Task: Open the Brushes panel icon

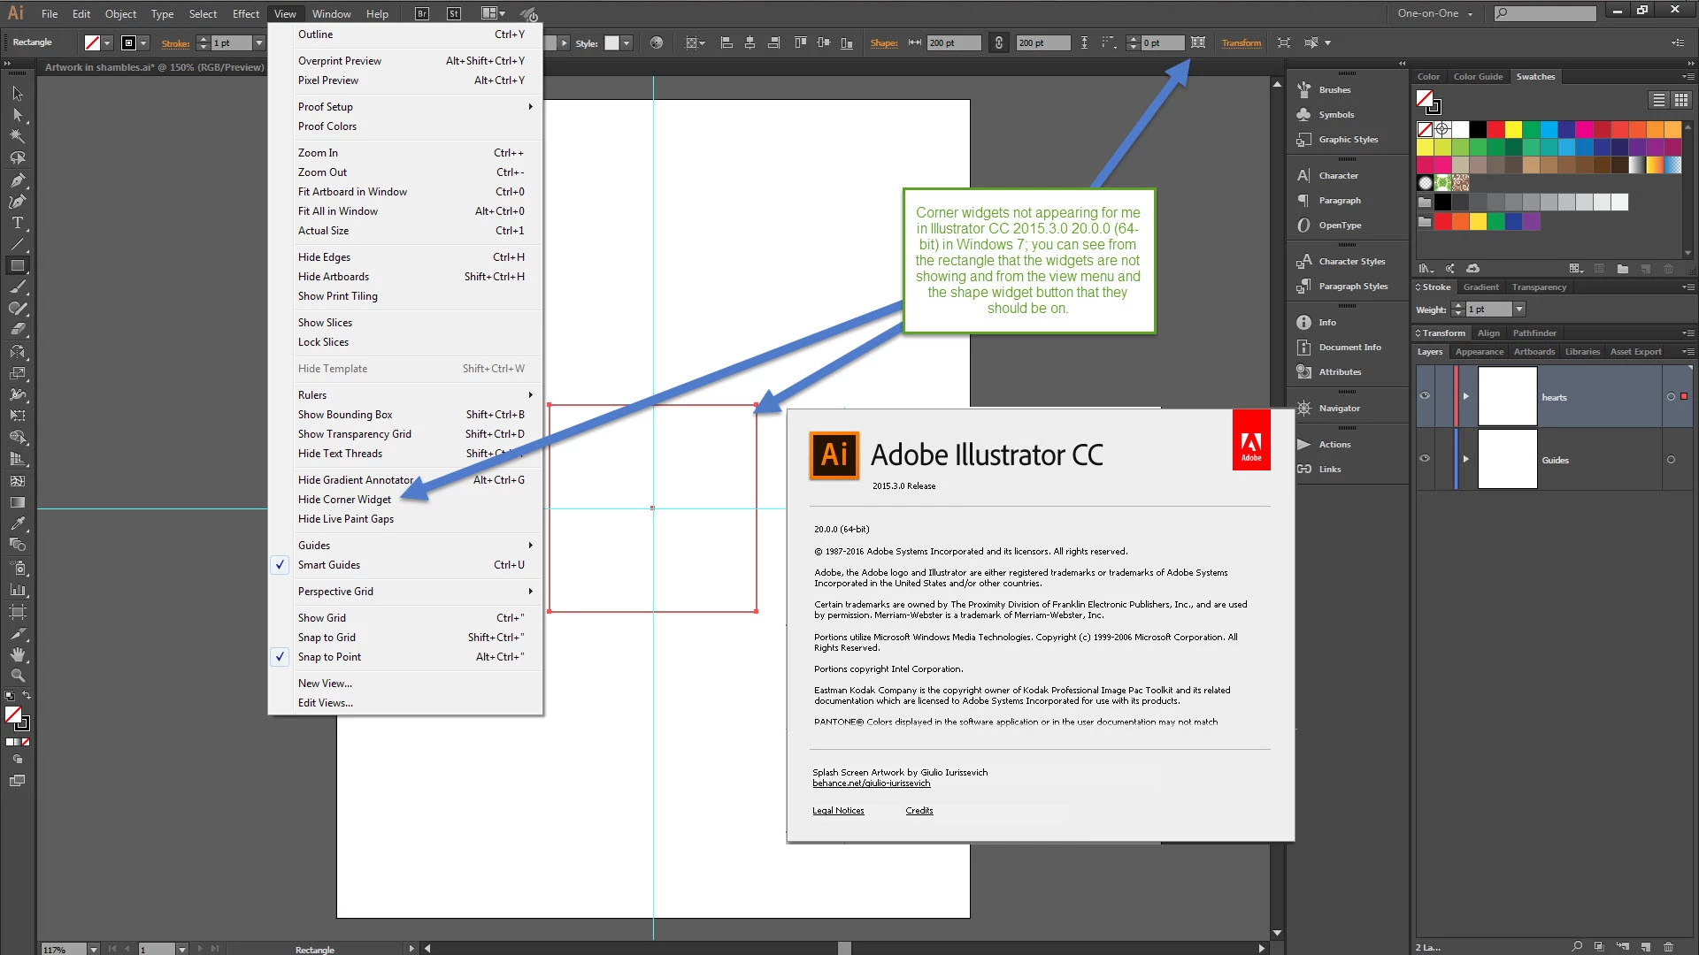Action: pyautogui.click(x=1304, y=89)
